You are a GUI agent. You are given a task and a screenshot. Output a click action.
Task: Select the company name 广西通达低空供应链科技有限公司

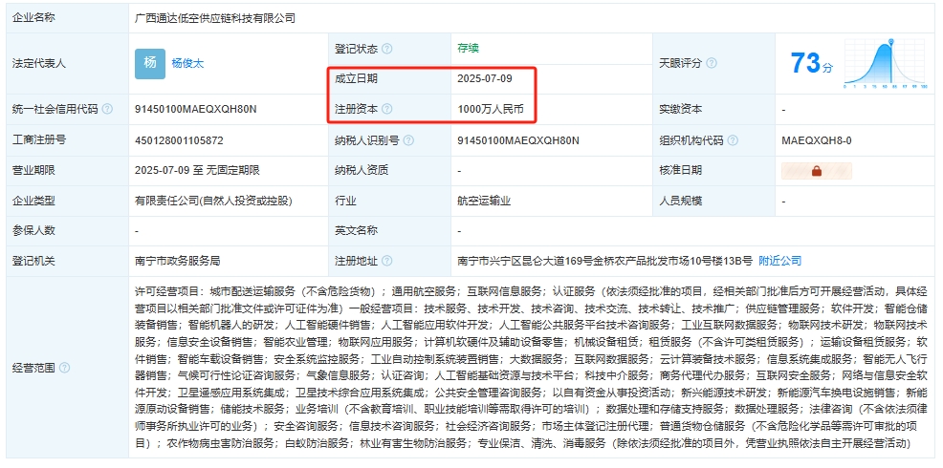(x=215, y=18)
